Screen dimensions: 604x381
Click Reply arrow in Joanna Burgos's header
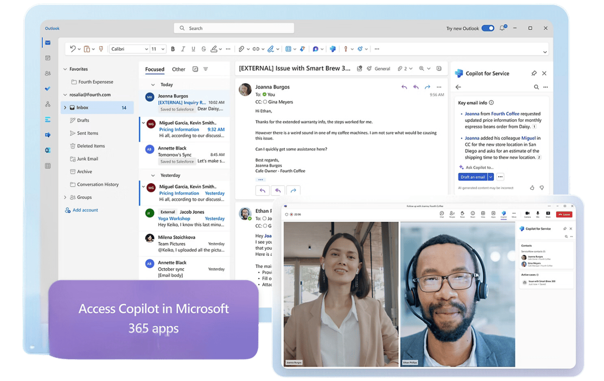404,87
